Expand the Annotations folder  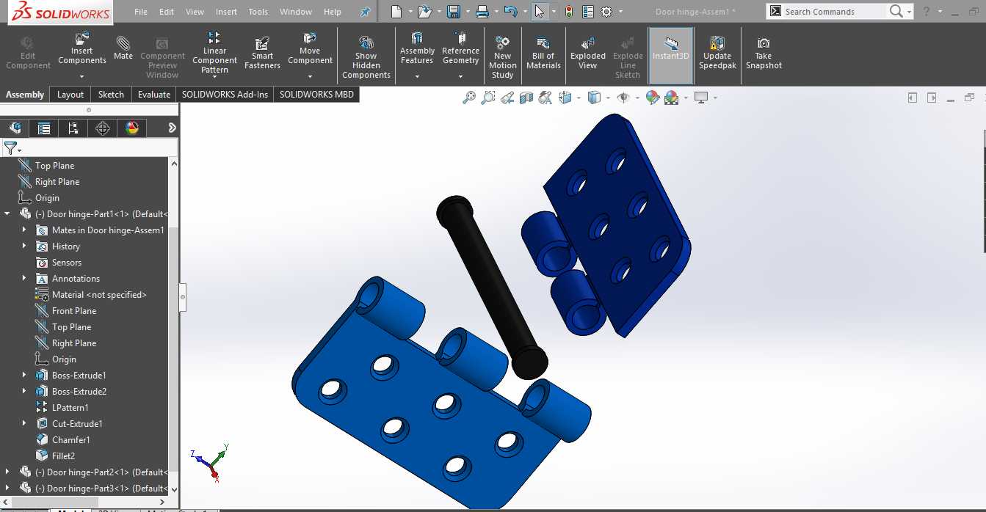pyautogui.click(x=24, y=278)
